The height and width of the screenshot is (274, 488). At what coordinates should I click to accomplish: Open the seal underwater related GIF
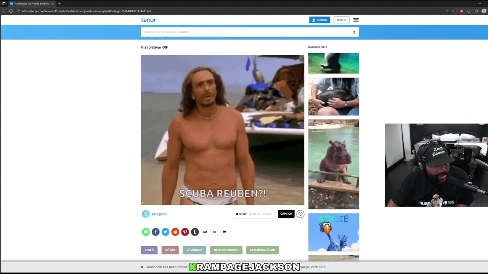[334, 63]
